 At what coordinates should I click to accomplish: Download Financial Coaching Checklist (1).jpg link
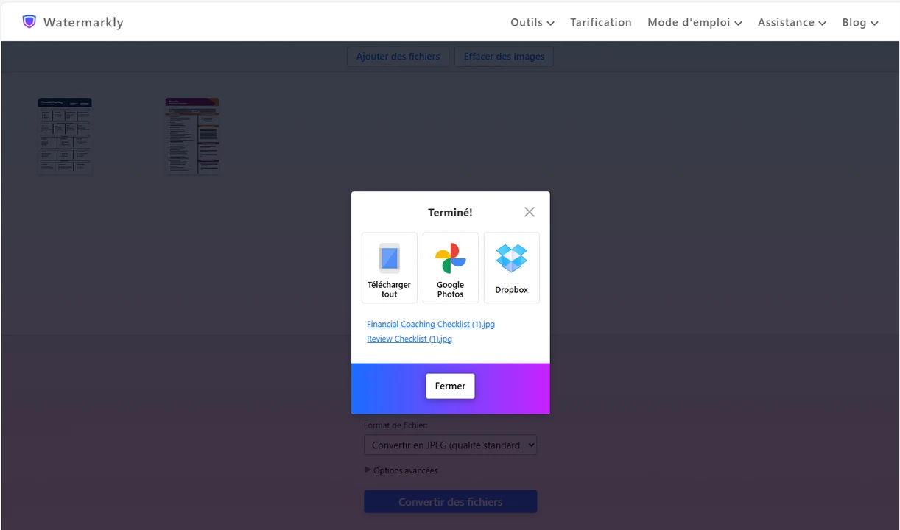pos(430,324)
